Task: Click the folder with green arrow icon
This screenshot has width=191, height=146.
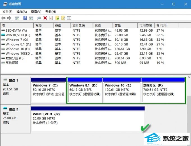Action: 57,18
